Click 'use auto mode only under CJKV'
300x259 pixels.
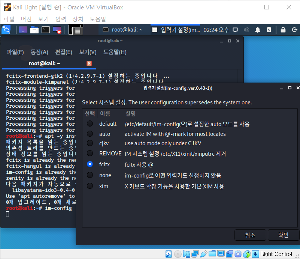(163, 143)
